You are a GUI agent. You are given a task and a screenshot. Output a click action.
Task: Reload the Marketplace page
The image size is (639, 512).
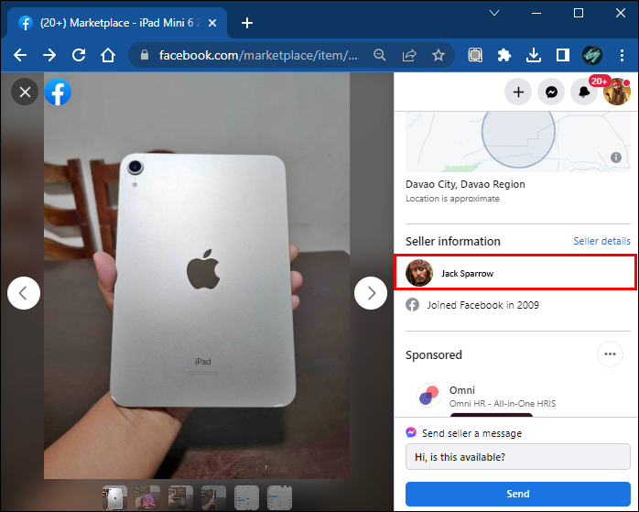[79, 55]
